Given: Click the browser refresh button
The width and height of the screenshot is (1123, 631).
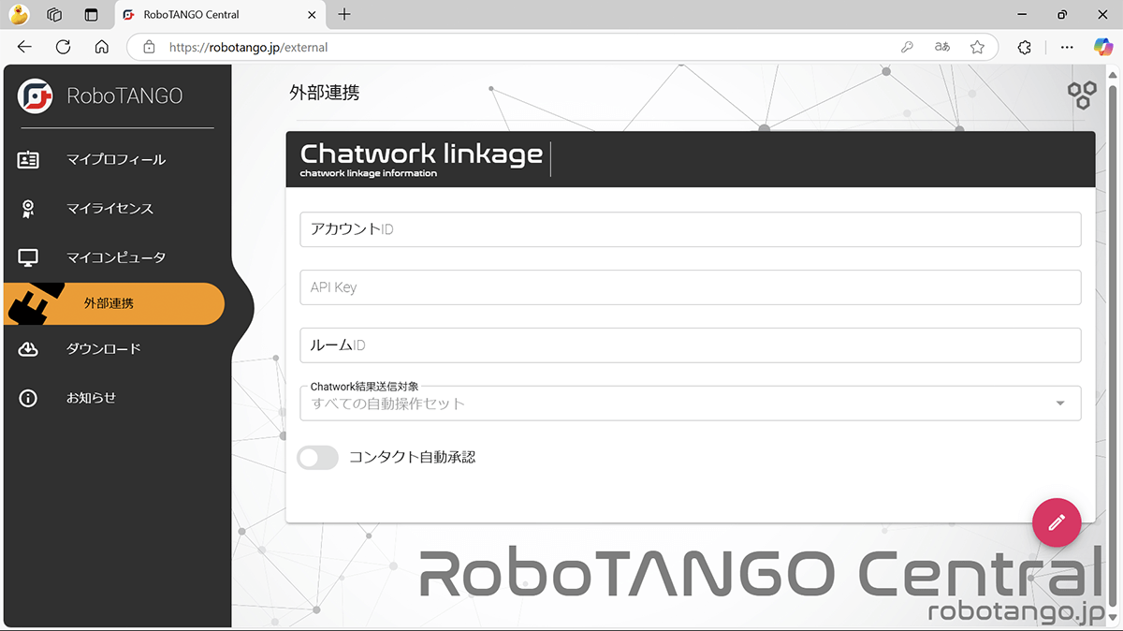Looking at the screenshot, I should [x=63, y=47].
